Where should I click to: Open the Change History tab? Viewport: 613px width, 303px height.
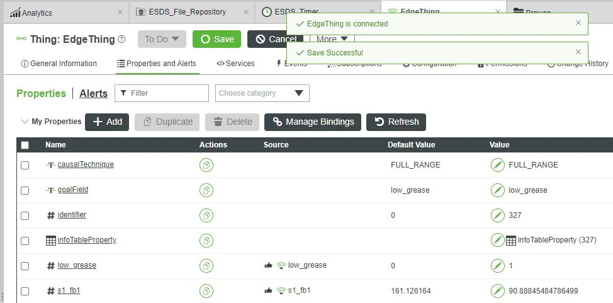[x=577, y=64]
